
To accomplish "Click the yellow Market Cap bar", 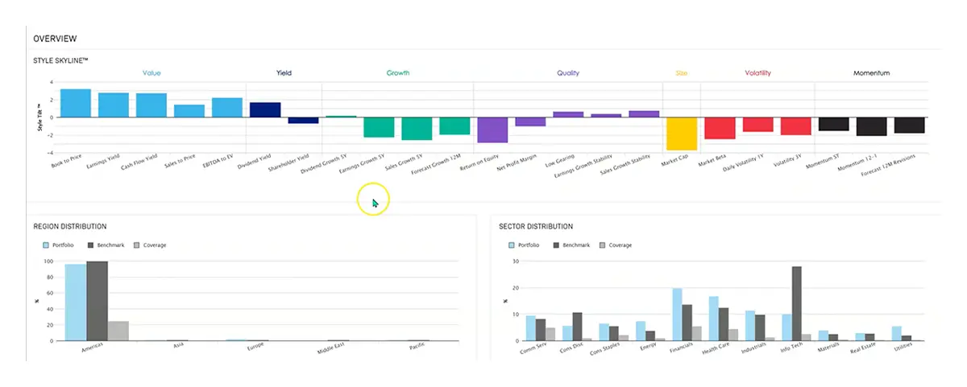I will tap(682, 134).
